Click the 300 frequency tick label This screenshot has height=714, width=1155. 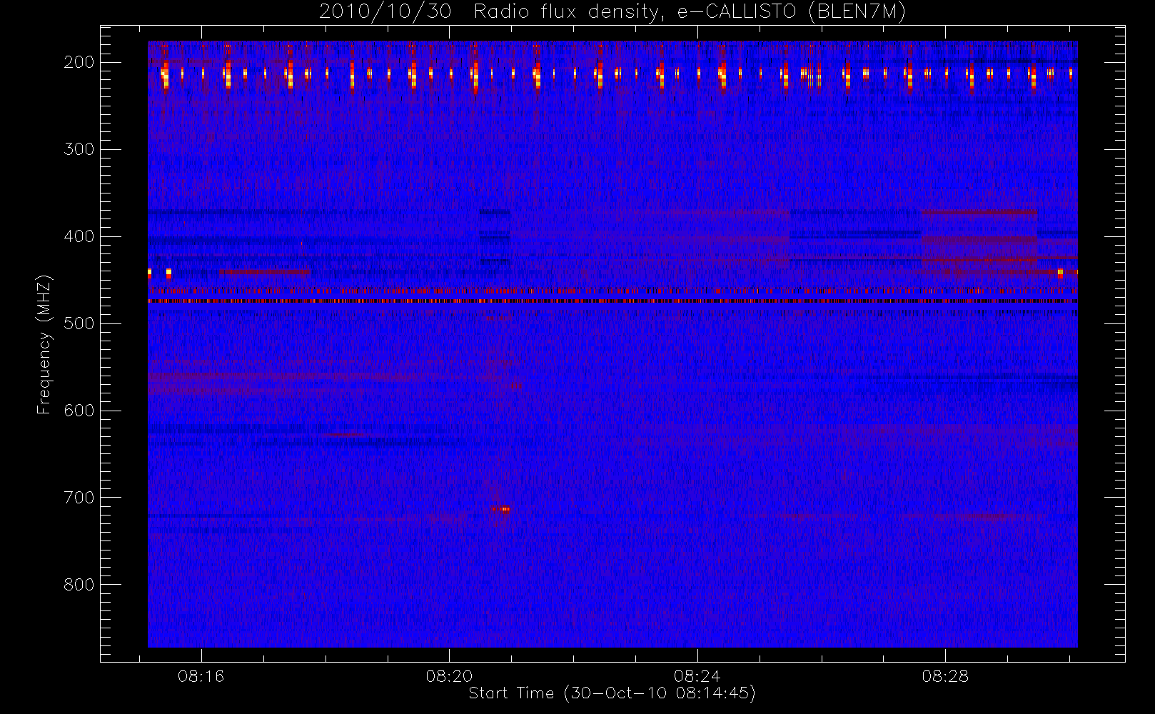79,149
